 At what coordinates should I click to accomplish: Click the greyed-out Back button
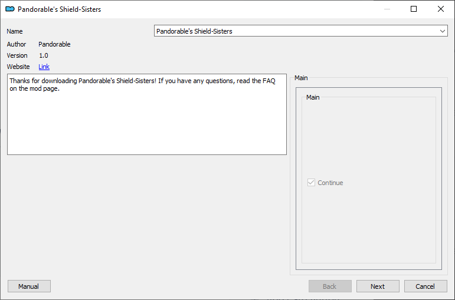(330, 286)
